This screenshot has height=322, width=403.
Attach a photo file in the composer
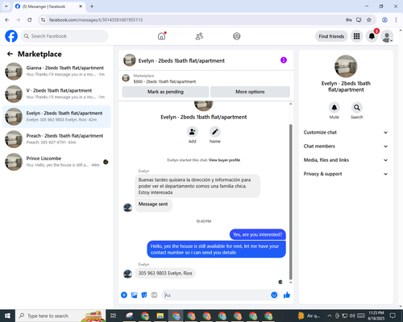point(134,295)
